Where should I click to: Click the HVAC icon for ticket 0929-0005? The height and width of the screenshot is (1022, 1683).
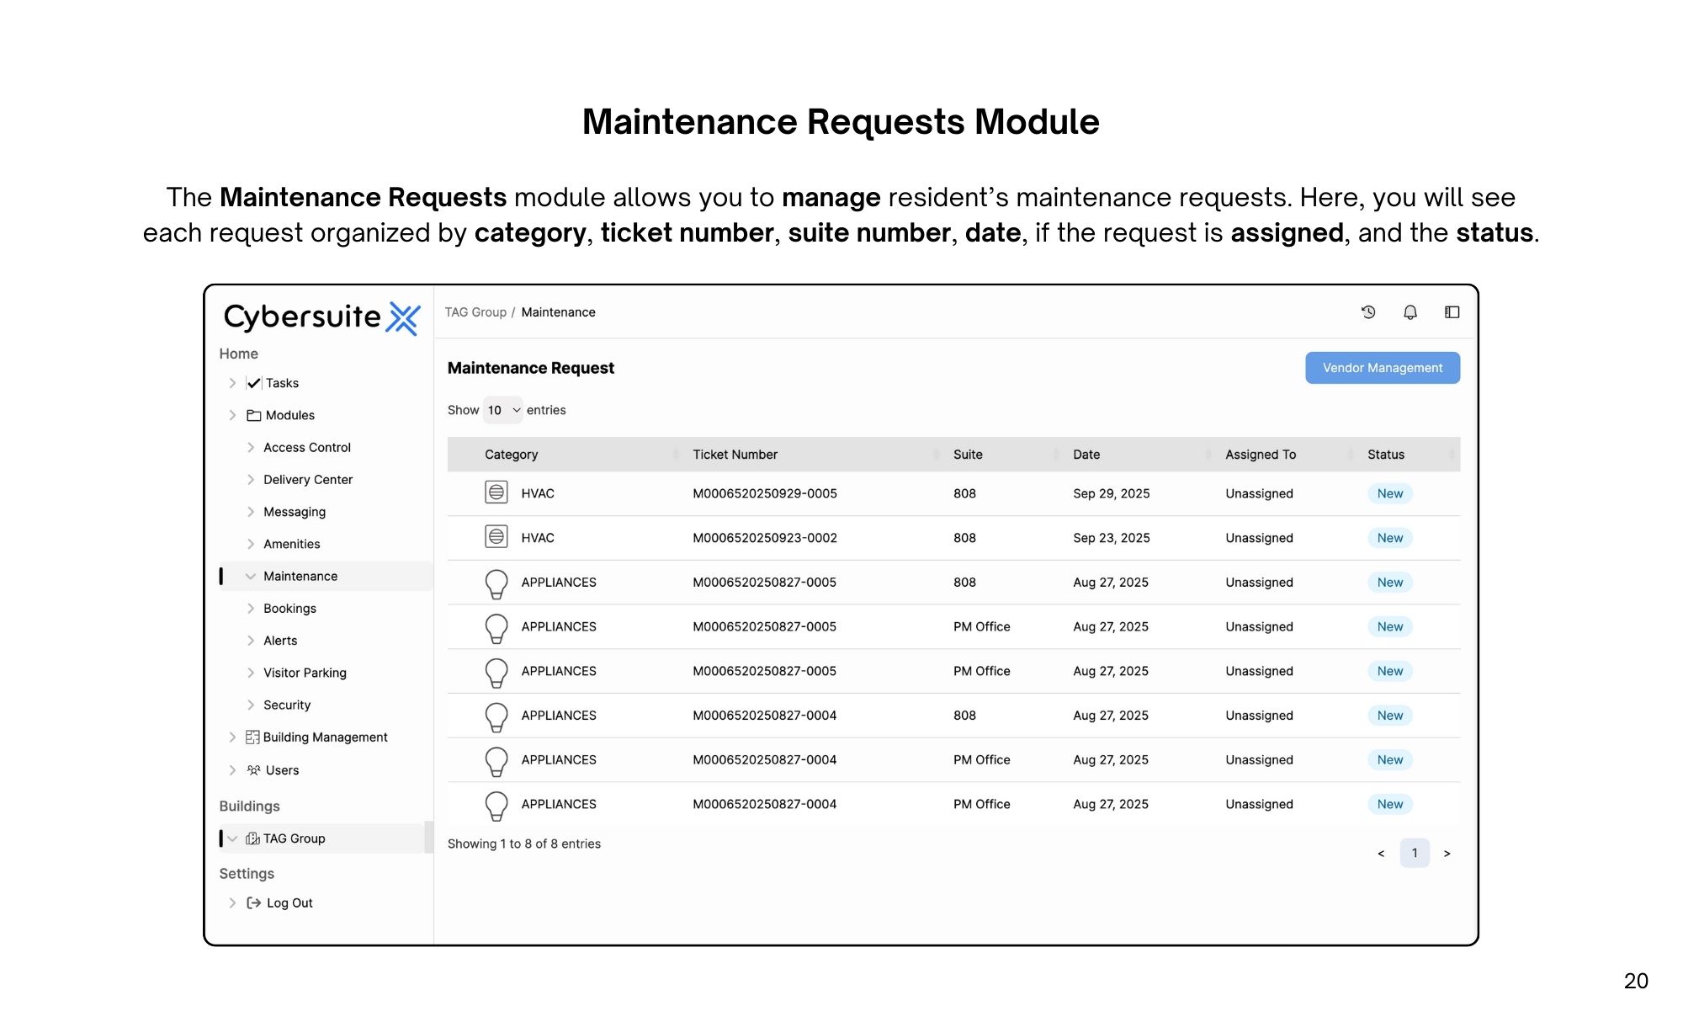click(496, 492)
